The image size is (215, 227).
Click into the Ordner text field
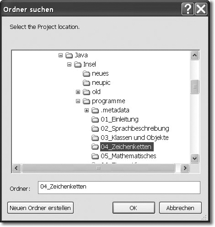tap(119, 188)
